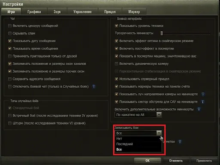The width and height of the screenshot is (220, 165).
Task: Switch to the Управление tab
Action: tap(82, 12)
